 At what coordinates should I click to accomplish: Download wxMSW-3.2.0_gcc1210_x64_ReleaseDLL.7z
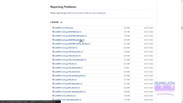70,60
